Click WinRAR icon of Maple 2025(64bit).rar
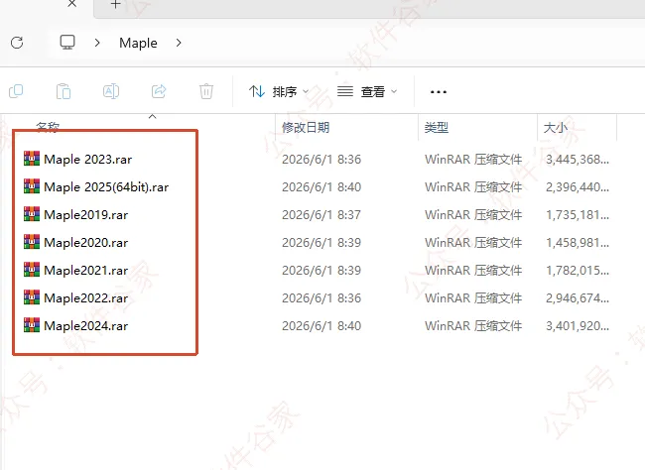The height and width of the screenshot is (470, 645). pyautogui.click(x=32, y=186)
